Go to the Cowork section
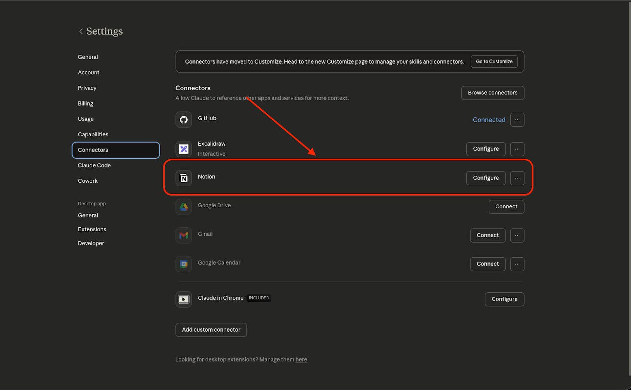Viewport: 631px width, 390px height. pos(88,181)
